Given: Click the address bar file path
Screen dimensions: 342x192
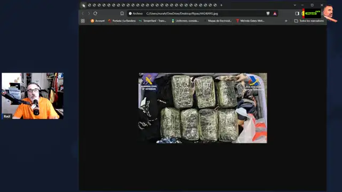Looking at the screenshot, I should pos(182,13).
